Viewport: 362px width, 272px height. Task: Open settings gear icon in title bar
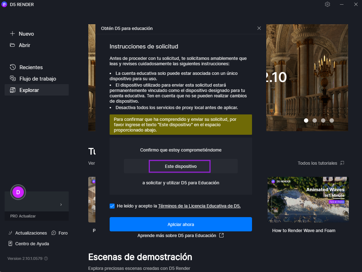[x=327, y=4]
